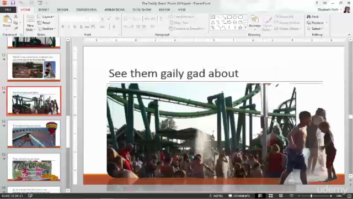Toggle the Comments pane
Screen dimensions: 353x199
pyautogui.click(x=239, y=196)
